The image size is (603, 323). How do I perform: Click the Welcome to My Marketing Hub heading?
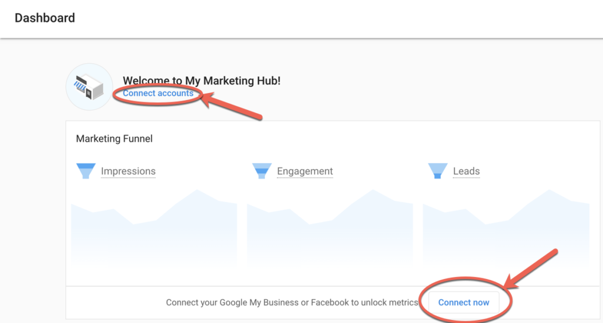point(201,81)
